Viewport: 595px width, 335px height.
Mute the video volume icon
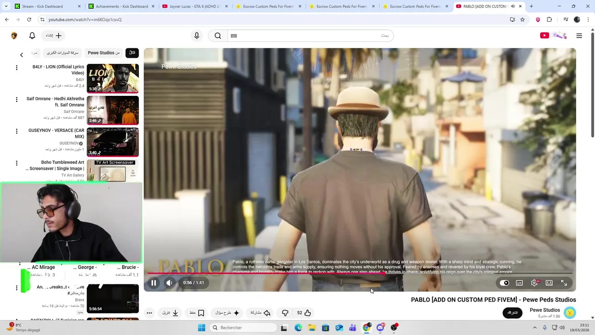pyautogui.click(x=169, y=283)
